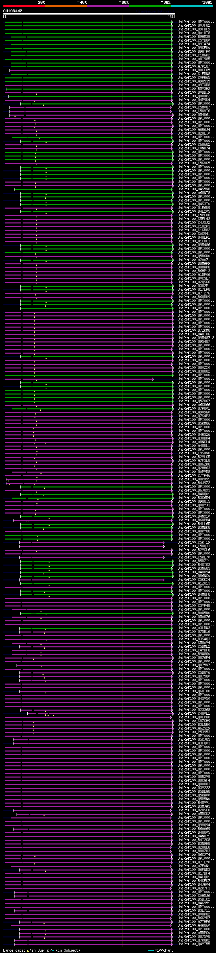Click the purple ~60% identity legend segment
The height and width of the screenshot is (953, 216).
pos(108,6)
